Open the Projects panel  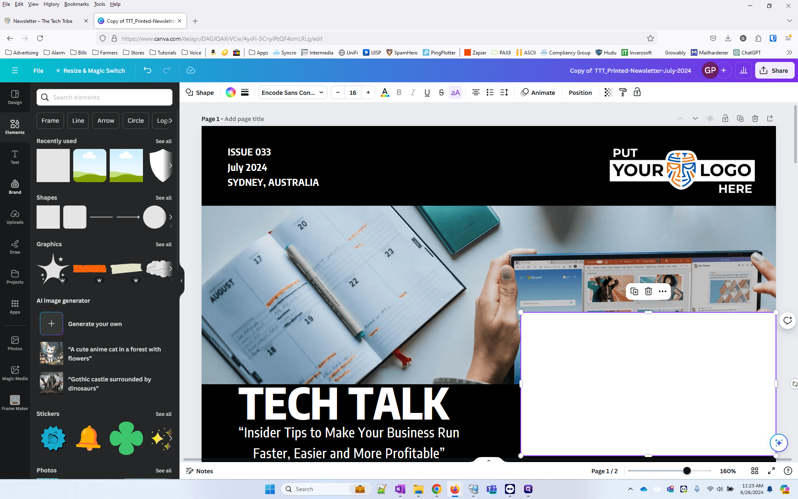pyautogui.click(x=15, y=277)
